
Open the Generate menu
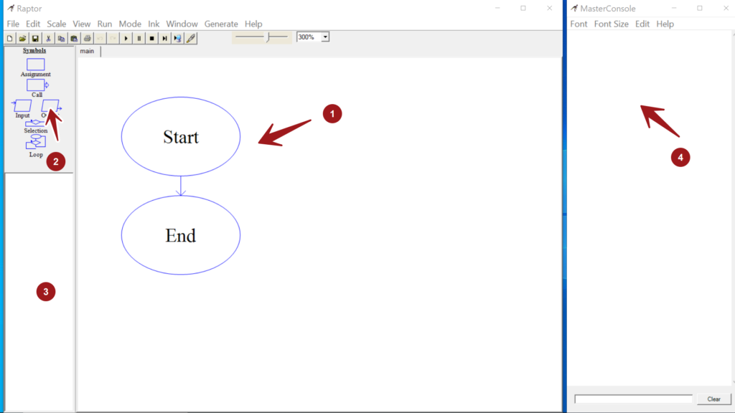pos(221,24)
